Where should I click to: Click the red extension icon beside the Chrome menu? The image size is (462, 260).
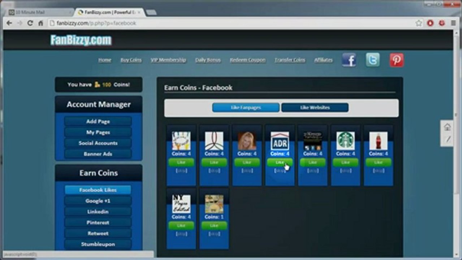442,23
